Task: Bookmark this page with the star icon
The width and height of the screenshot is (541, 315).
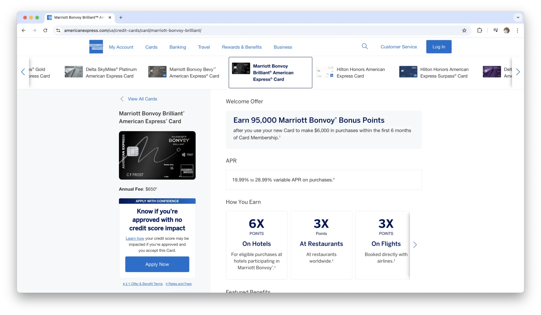Action: [x=464, y=30]
